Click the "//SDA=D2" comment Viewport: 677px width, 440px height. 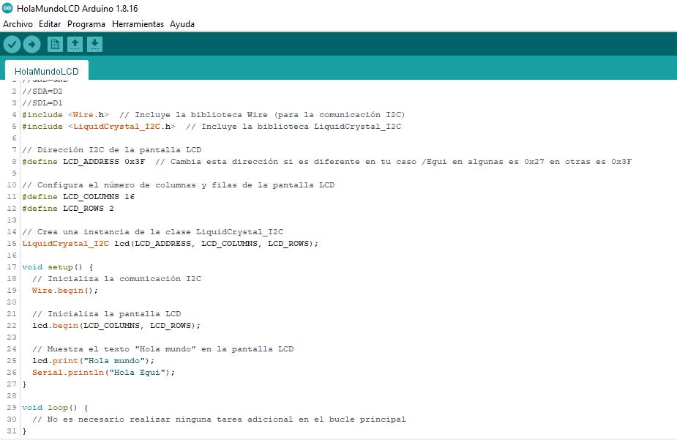pos(42,91)
